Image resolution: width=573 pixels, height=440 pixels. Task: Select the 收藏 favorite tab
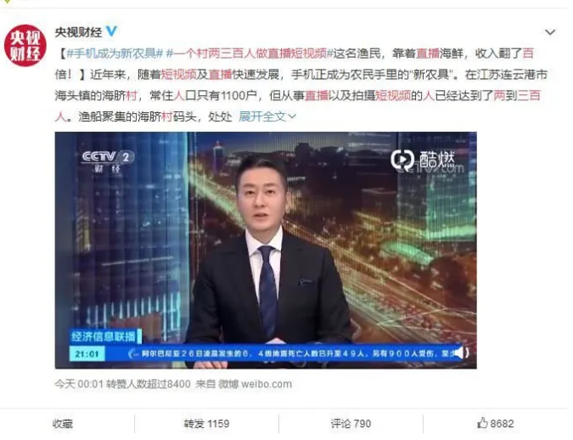click(63, 424)
